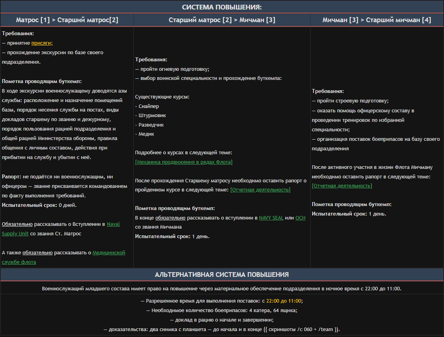Screen dimensions: 444x337
Task: Click "— пройти огневую подготовку;" requirement
Action: (172, 69)
